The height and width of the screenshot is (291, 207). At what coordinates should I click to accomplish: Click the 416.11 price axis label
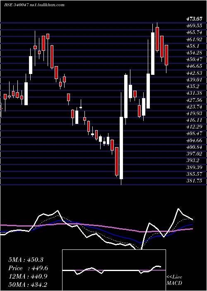click(x=194, y=120)
